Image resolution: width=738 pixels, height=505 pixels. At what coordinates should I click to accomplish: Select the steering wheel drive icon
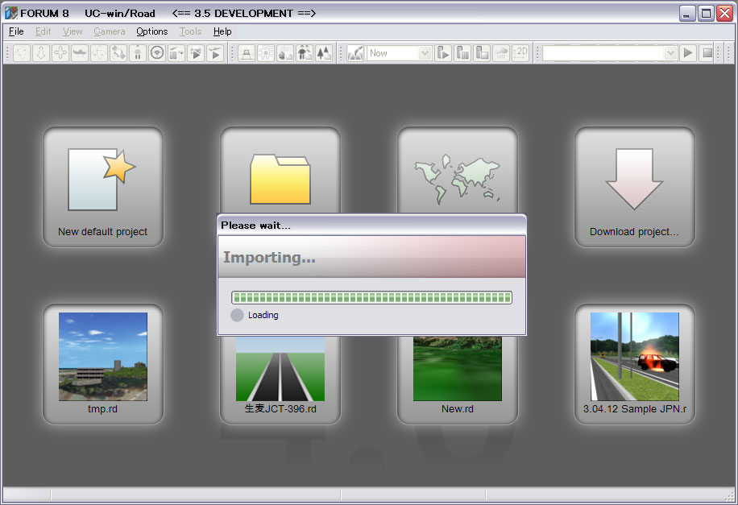pyautogui.click(x=157, y=52)
